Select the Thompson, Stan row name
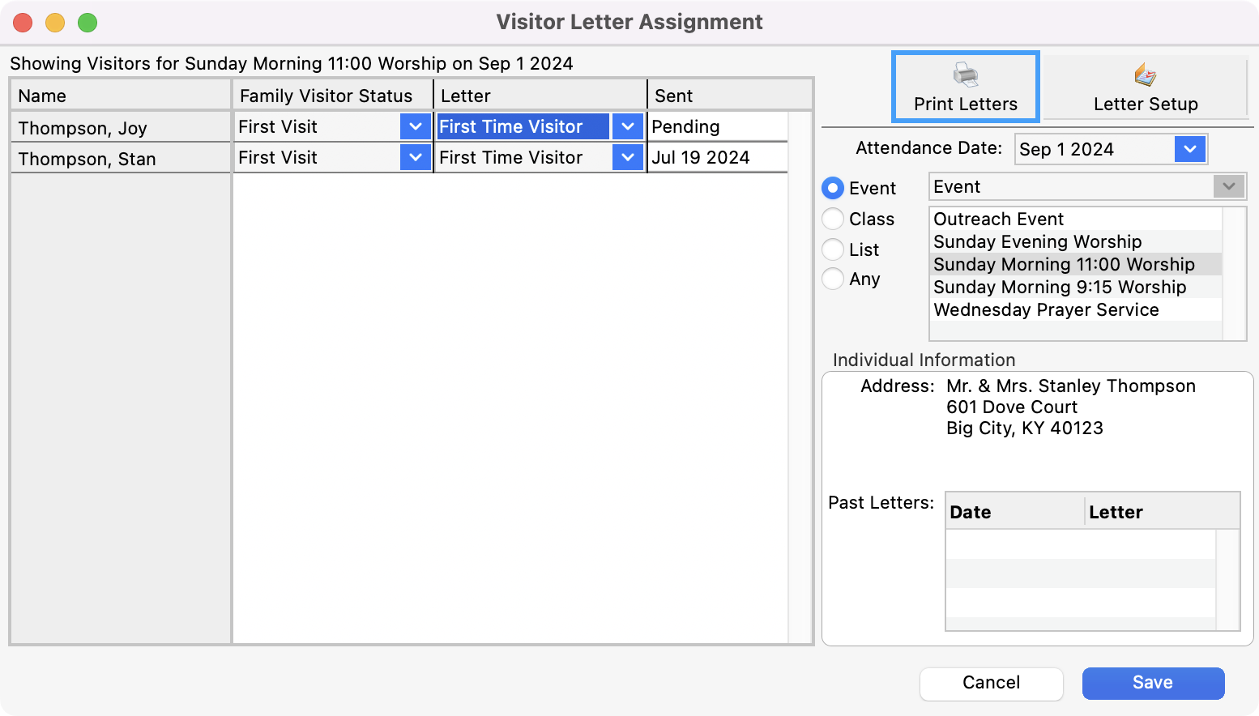Viewport: 1259px width, 716px height. 87,159
